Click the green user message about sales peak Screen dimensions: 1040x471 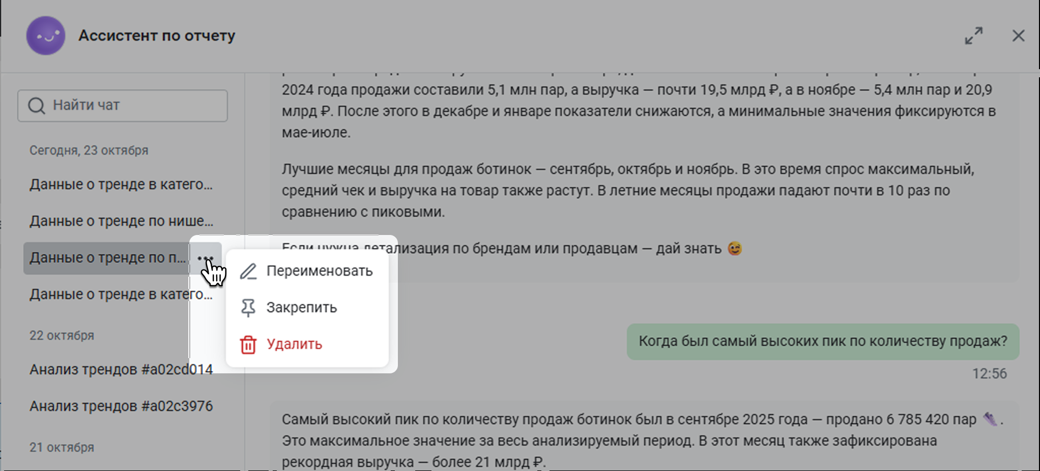(822, 341)
